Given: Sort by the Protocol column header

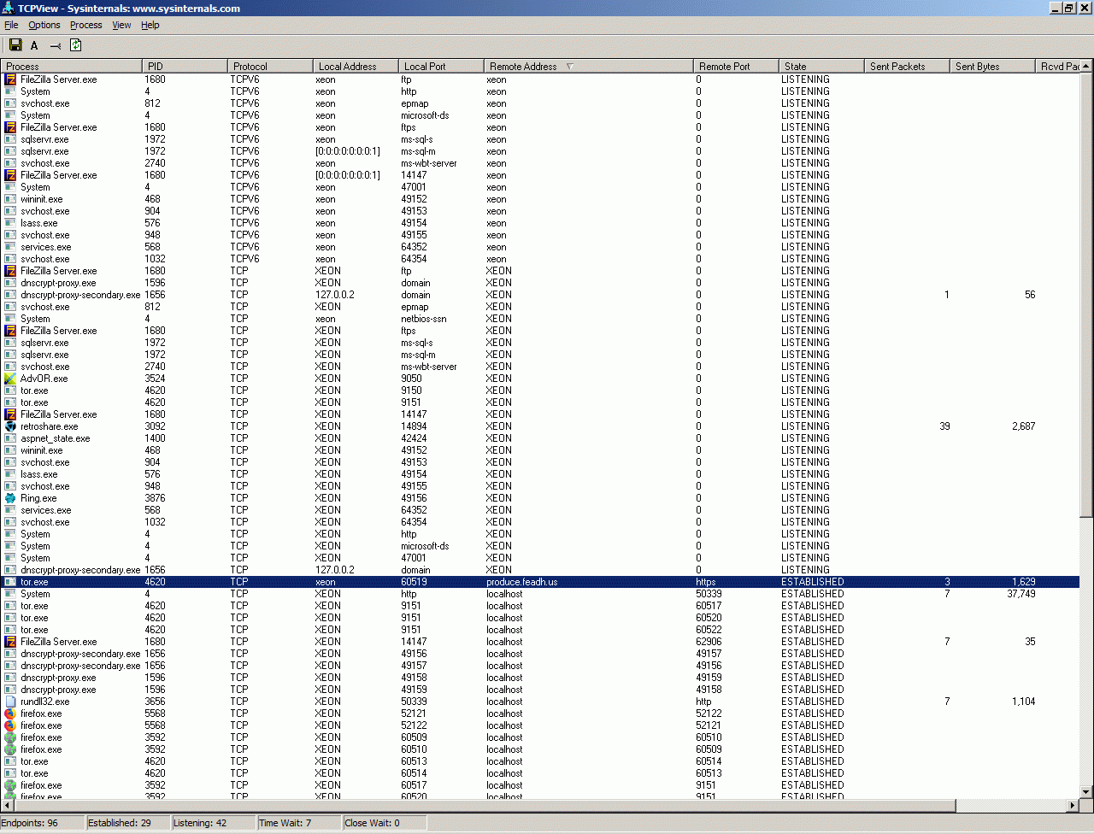Looking at the screenshot, I should tap(270, 66).
